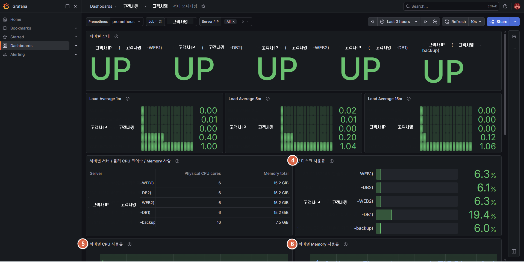Screen dimensions: 524x262
Task: Open Alerting in the sidebar
Action: pyautogui.click(x=17, y=54)
